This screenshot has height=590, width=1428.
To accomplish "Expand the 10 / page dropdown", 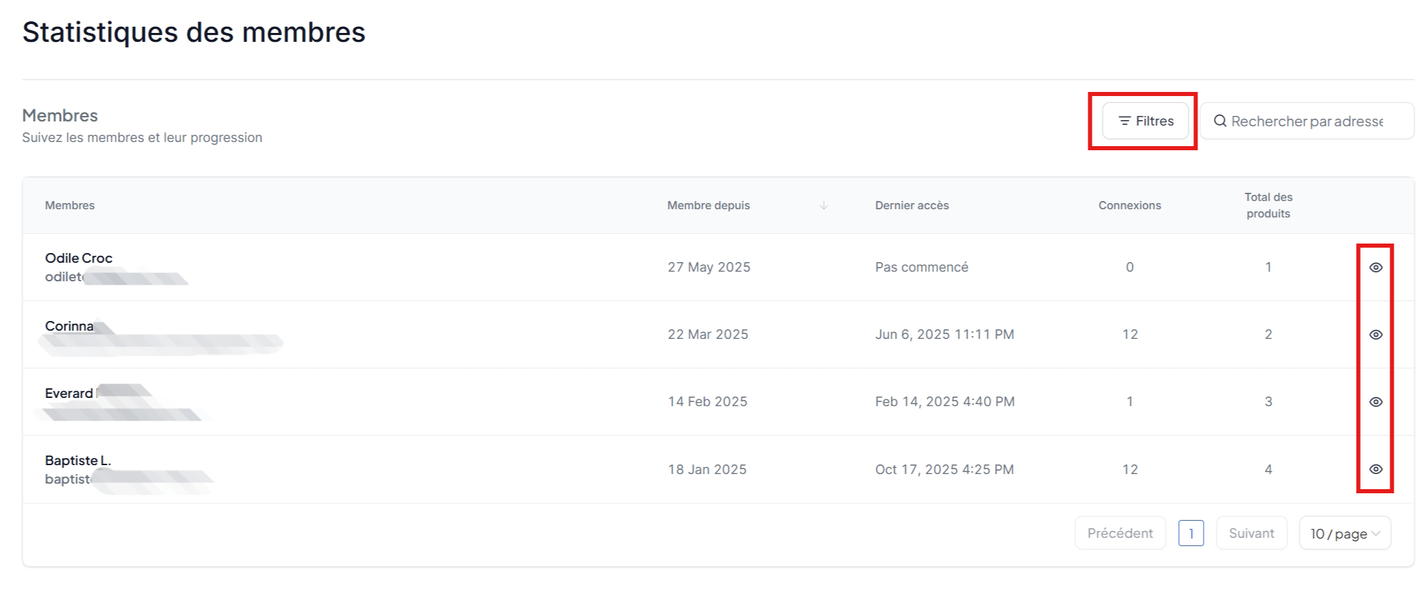I will click(x=1345, y=533).
